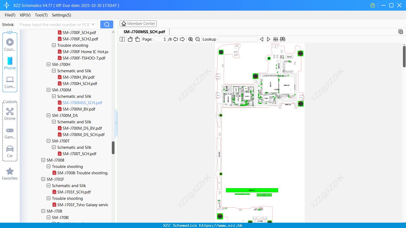This screenshot has height=228, width=406.
Task: Click the tree panel vertical scrollbar thumb
Action: (x=113, y=147)
